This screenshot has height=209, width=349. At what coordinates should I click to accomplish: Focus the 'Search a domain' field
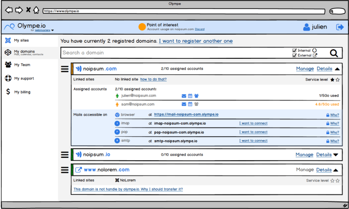(x=175, y=53)
